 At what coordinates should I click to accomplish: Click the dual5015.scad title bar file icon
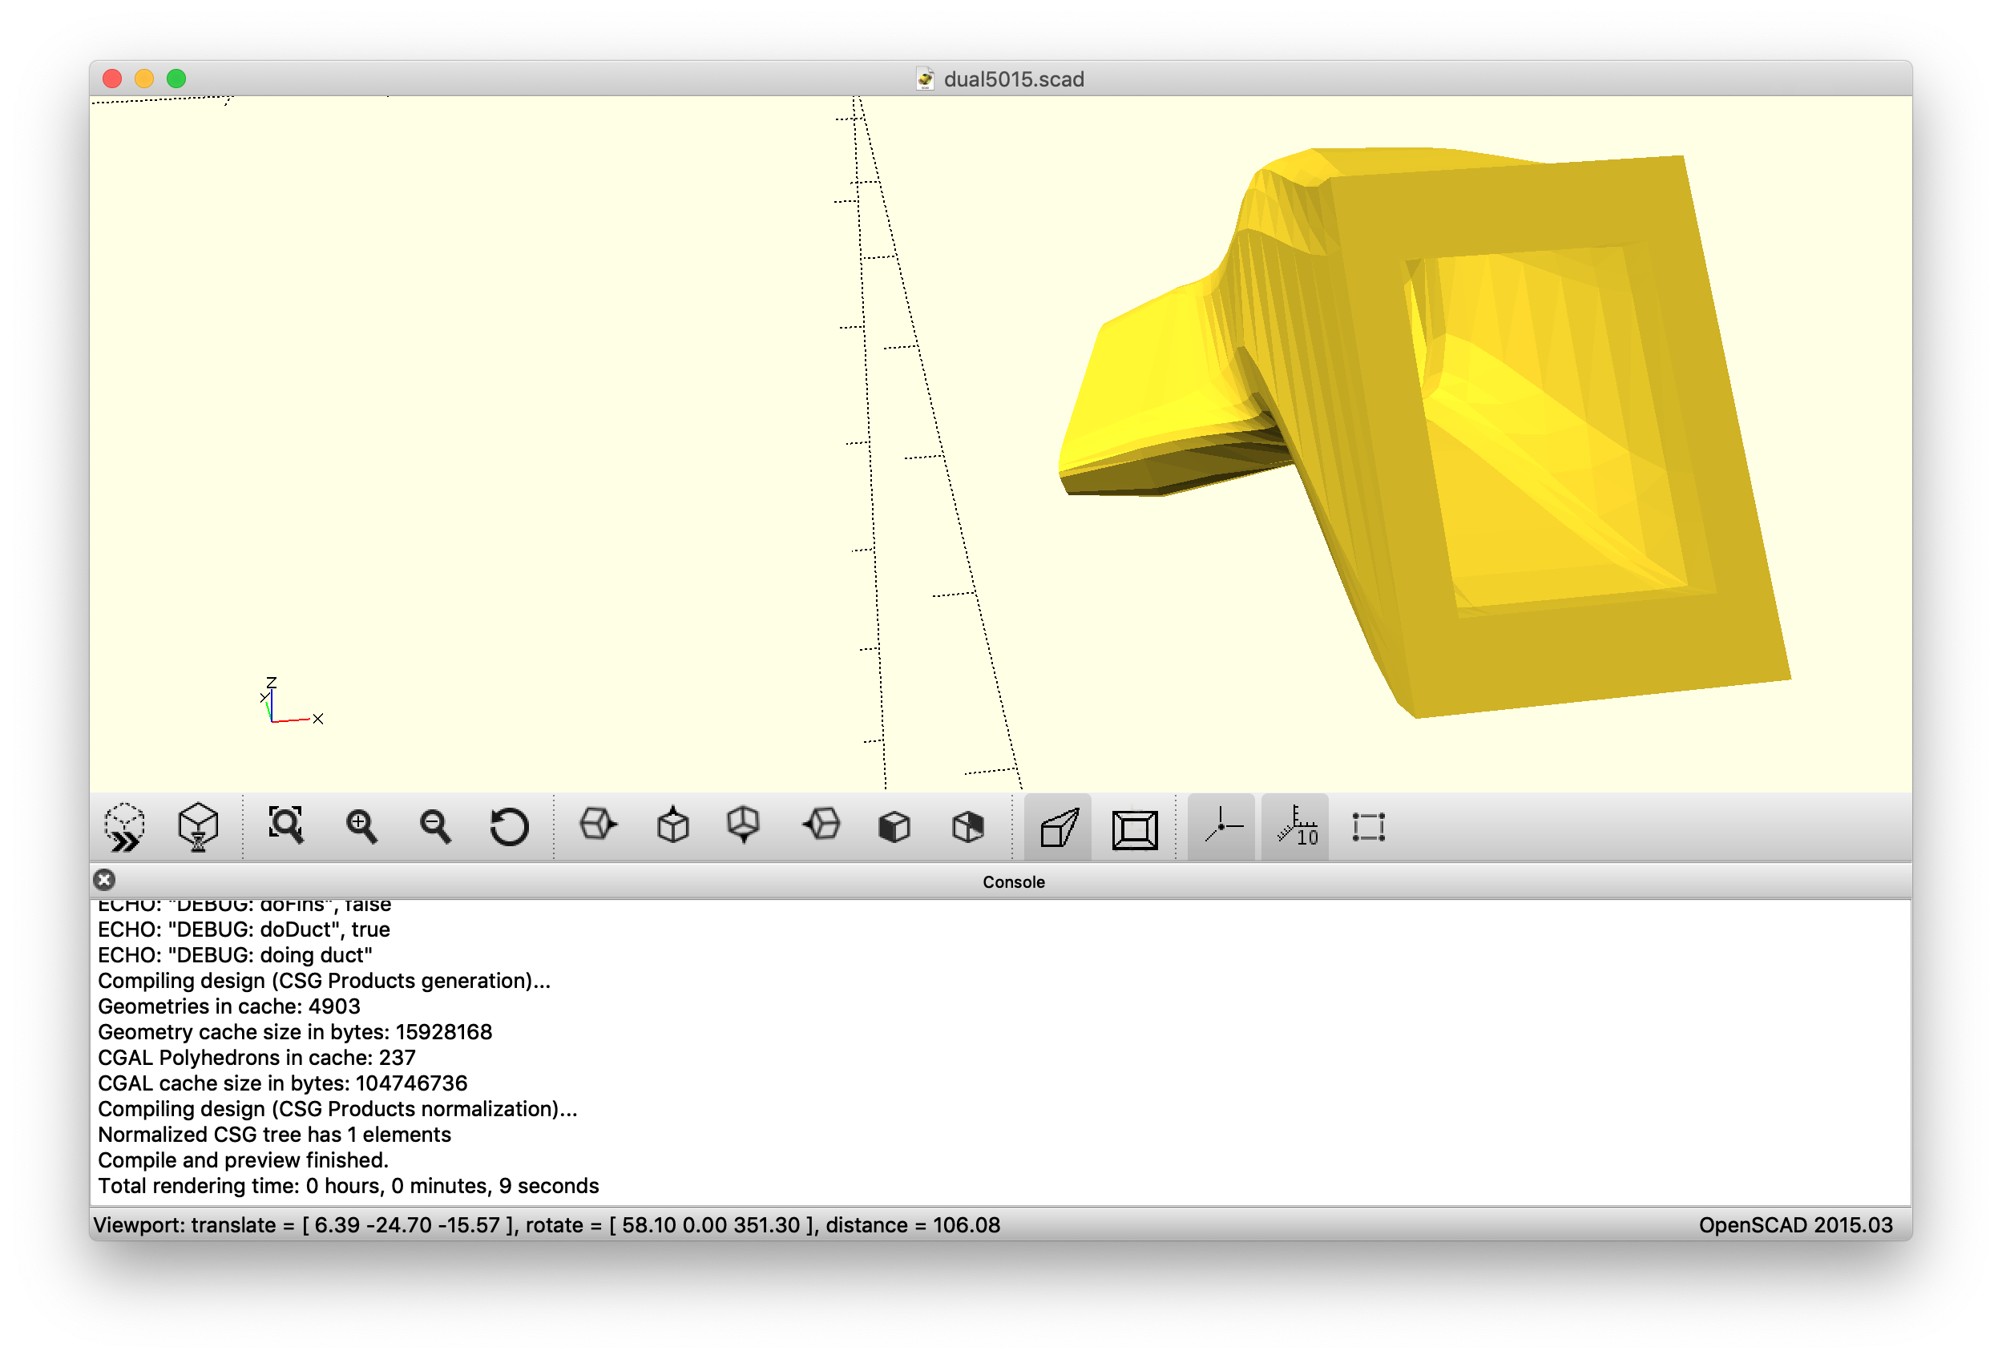coord(924,79)
